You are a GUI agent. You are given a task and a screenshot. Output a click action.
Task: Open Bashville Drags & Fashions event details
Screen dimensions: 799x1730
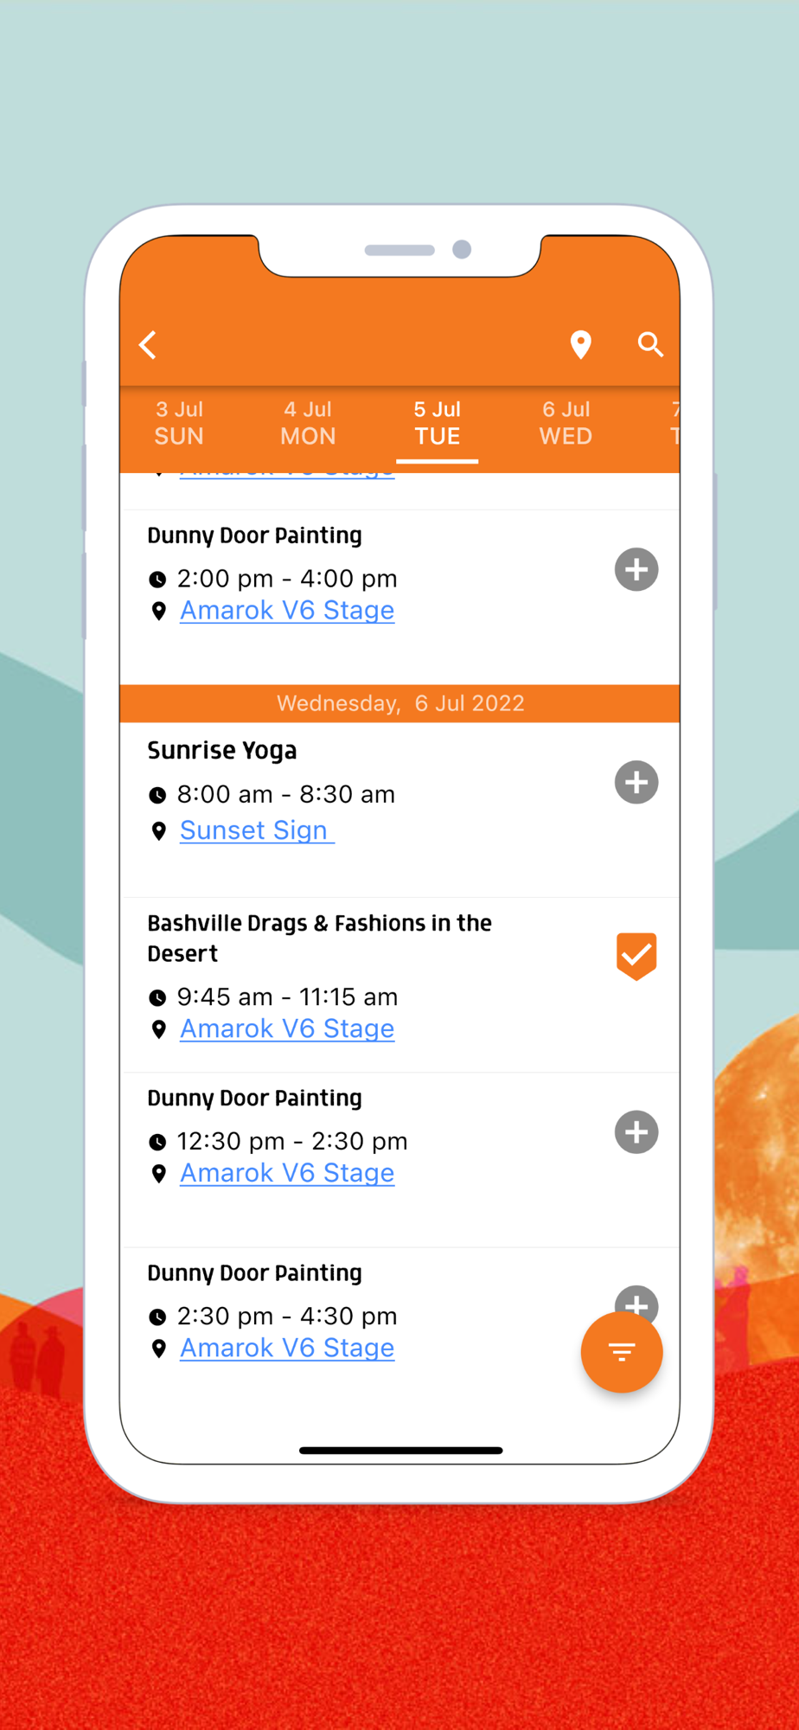point(319,938)
